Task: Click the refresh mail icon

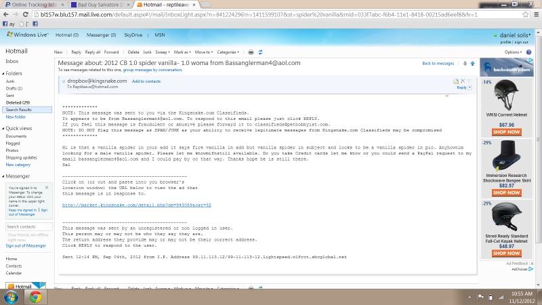Action: pos(260,52)
